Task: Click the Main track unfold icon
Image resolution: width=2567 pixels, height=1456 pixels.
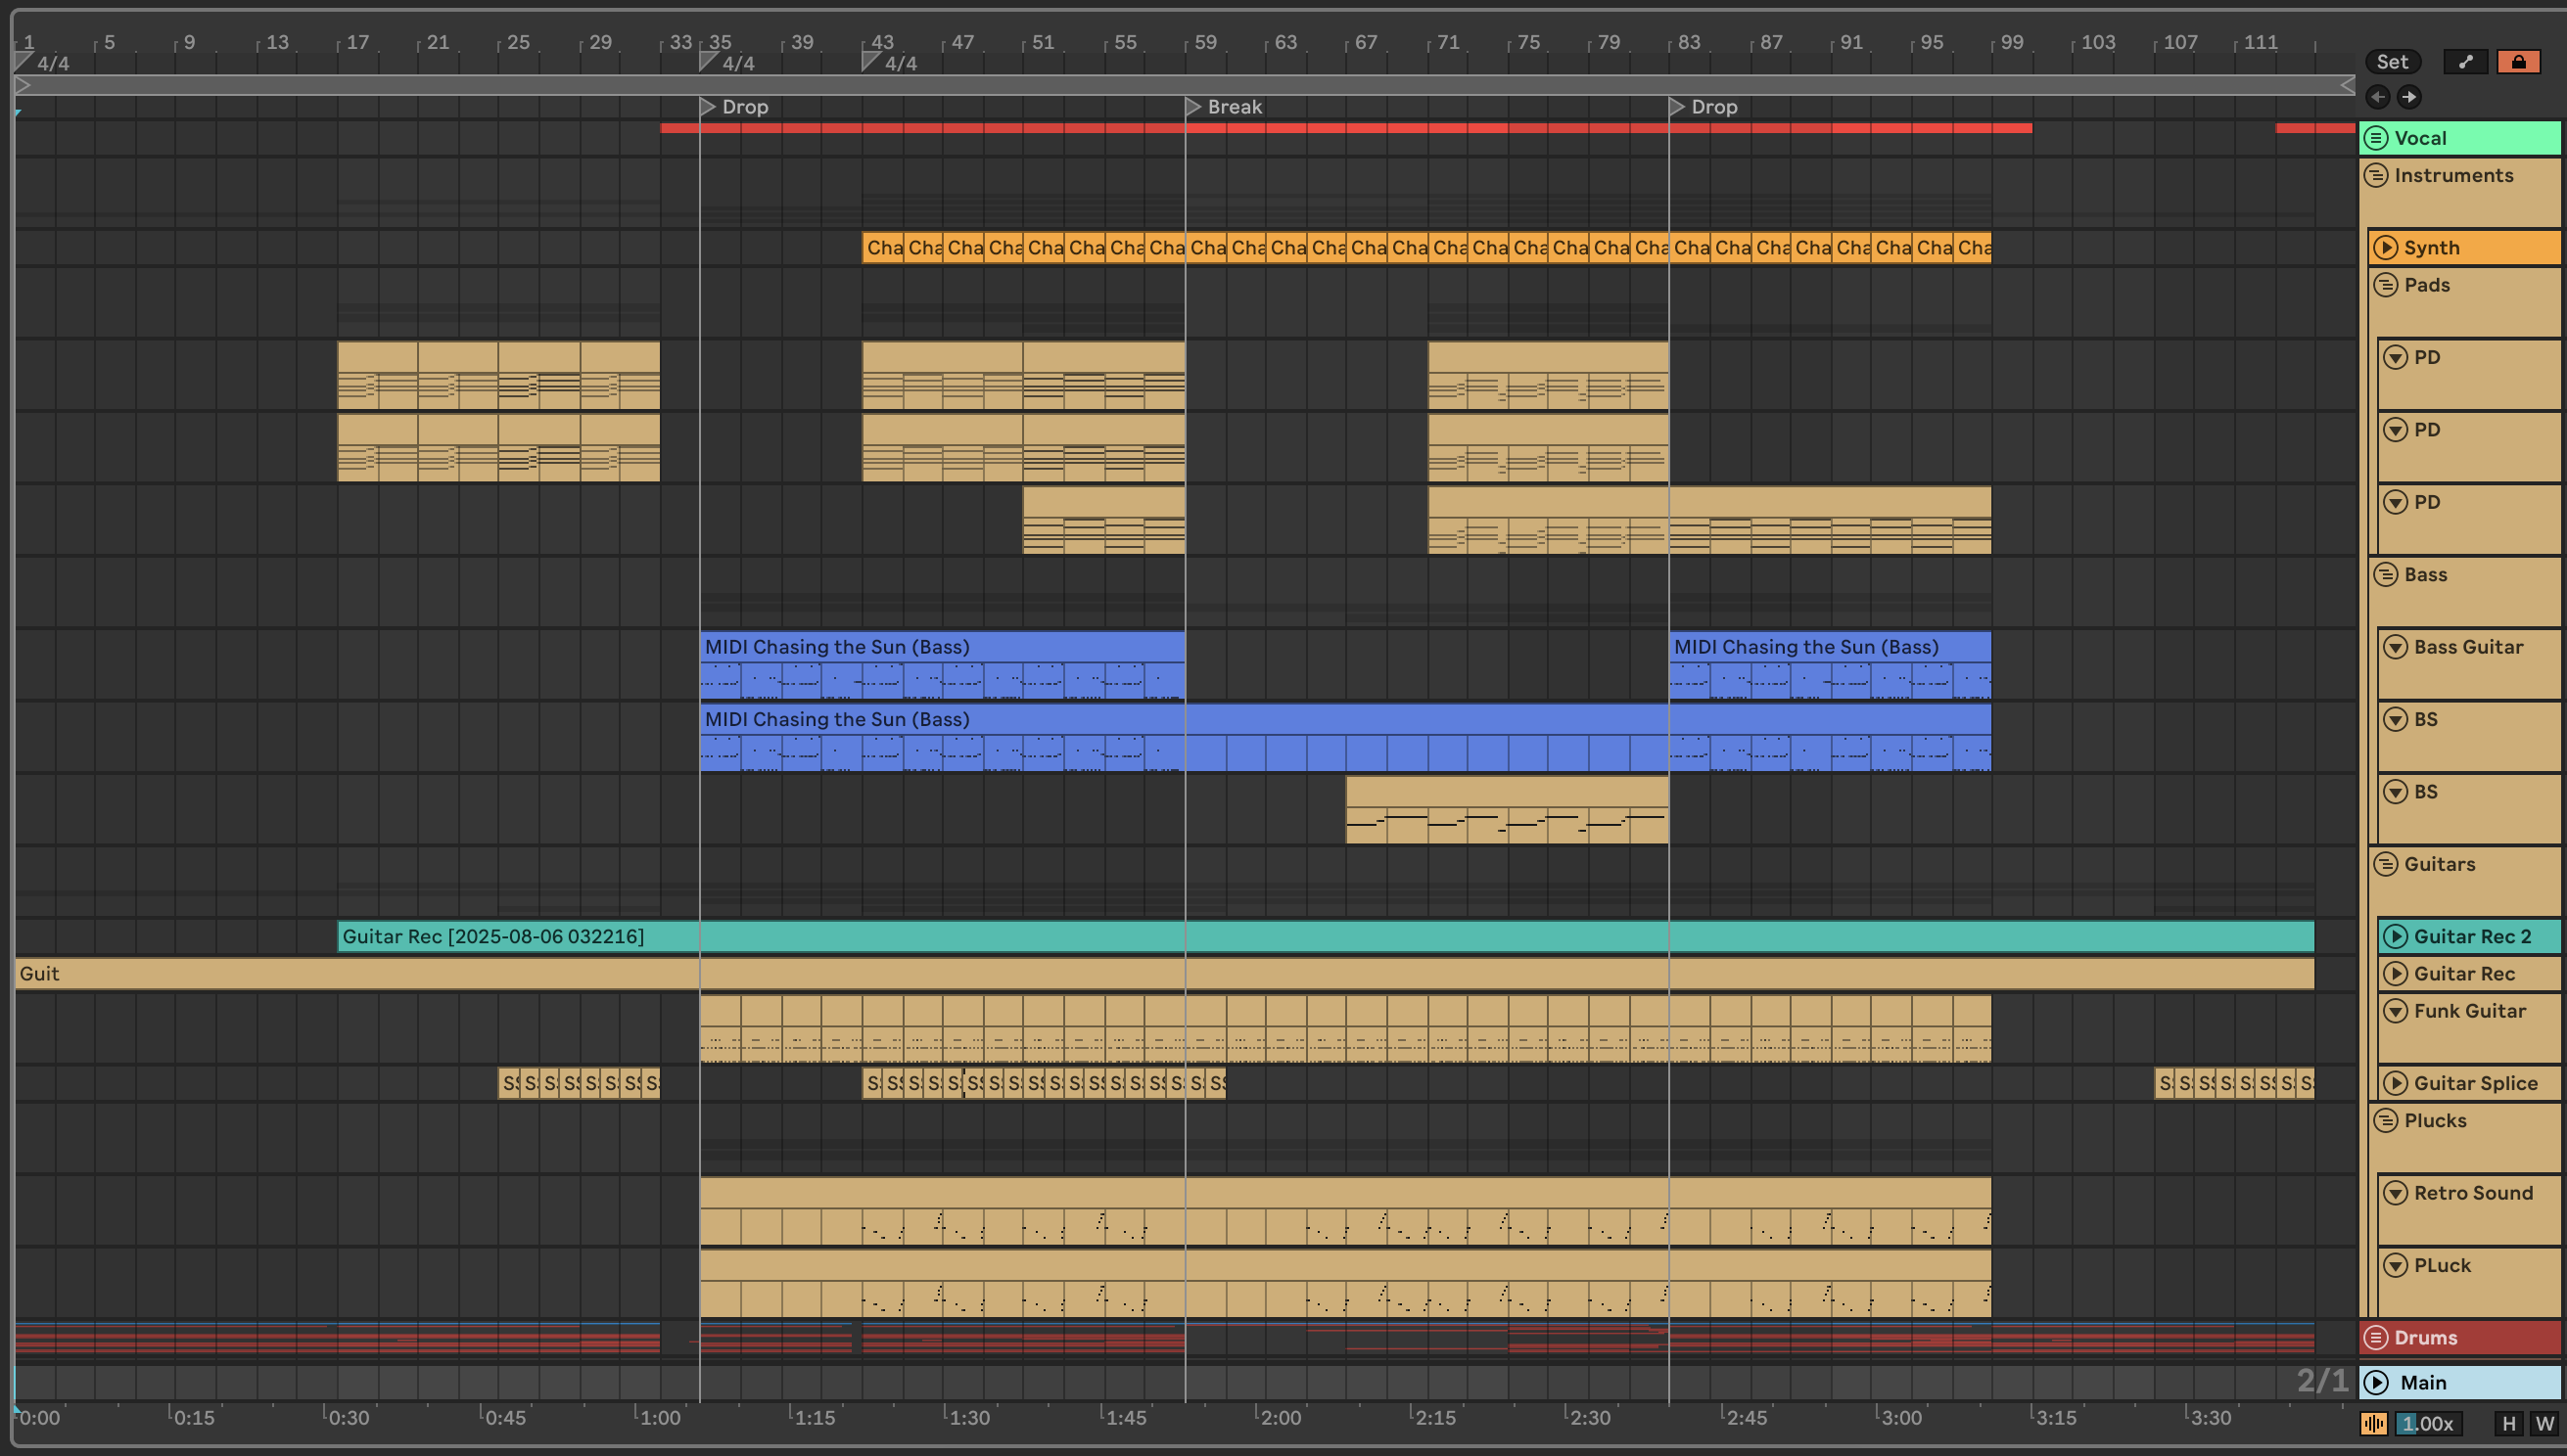Action: point(2377,1382)
